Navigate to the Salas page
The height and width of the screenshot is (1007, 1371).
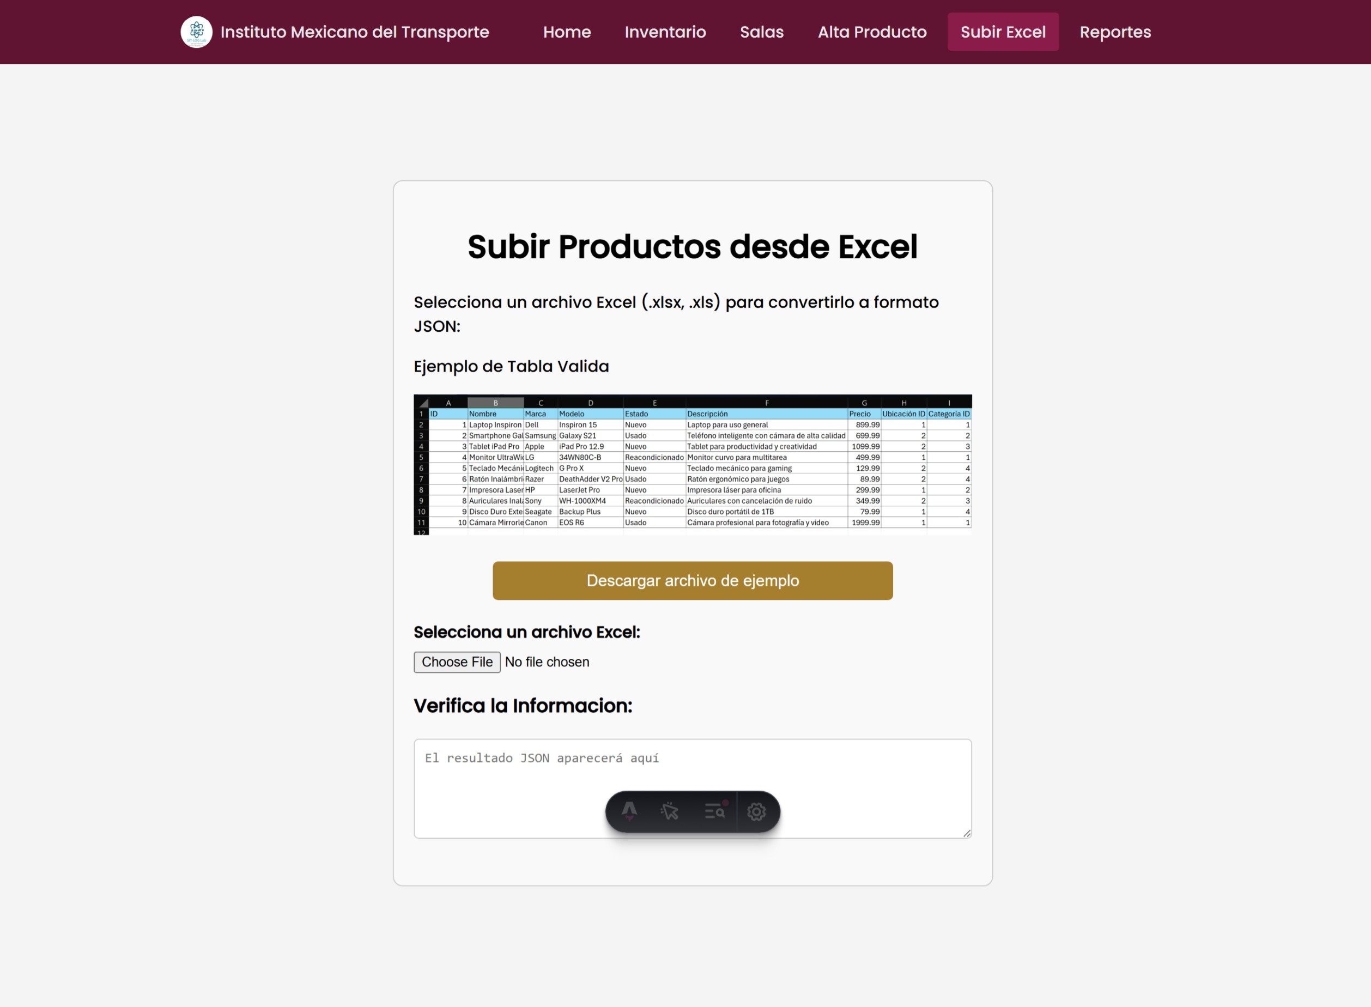click(x=761, y=32)
